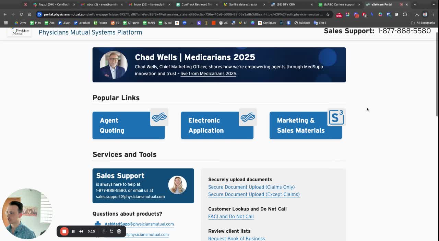Open the FS cal bookmark
This screenshot has height=241, width=439.
[165, 23]
